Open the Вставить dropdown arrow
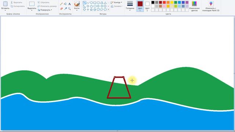This screenshot has width=235, height=132. pos(5,10)
